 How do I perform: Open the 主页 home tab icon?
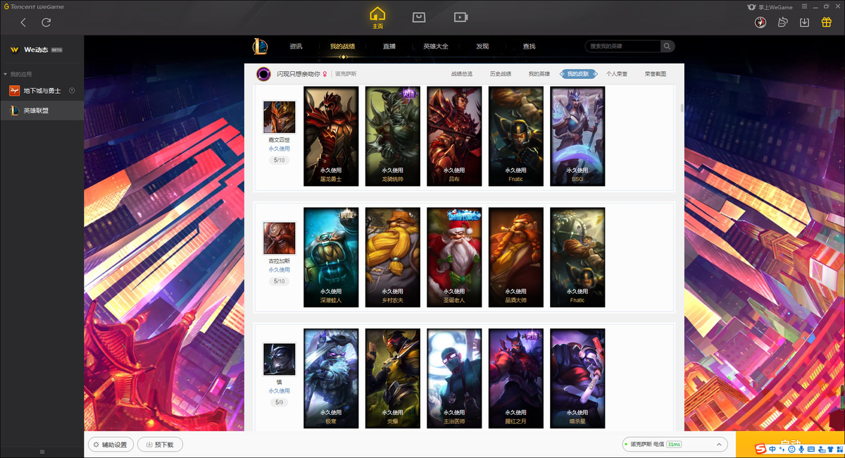(378, 18)
